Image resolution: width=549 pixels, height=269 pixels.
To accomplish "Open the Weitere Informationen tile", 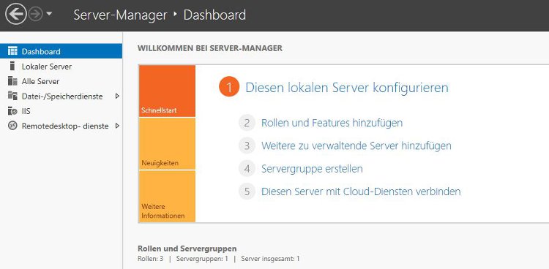I will point(168,196).
